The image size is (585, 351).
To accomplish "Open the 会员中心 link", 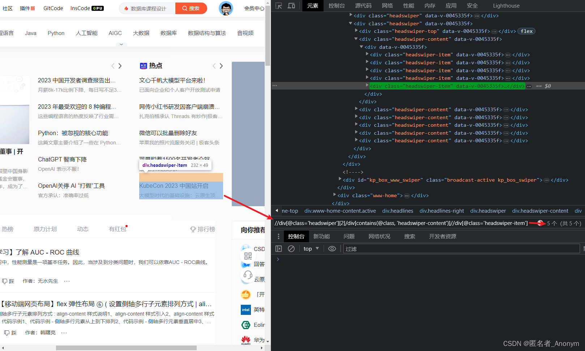I will [254, 8].
